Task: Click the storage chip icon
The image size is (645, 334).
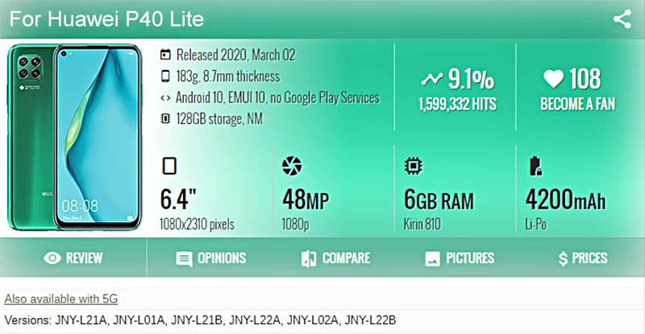Action: [x=165, y=120]
